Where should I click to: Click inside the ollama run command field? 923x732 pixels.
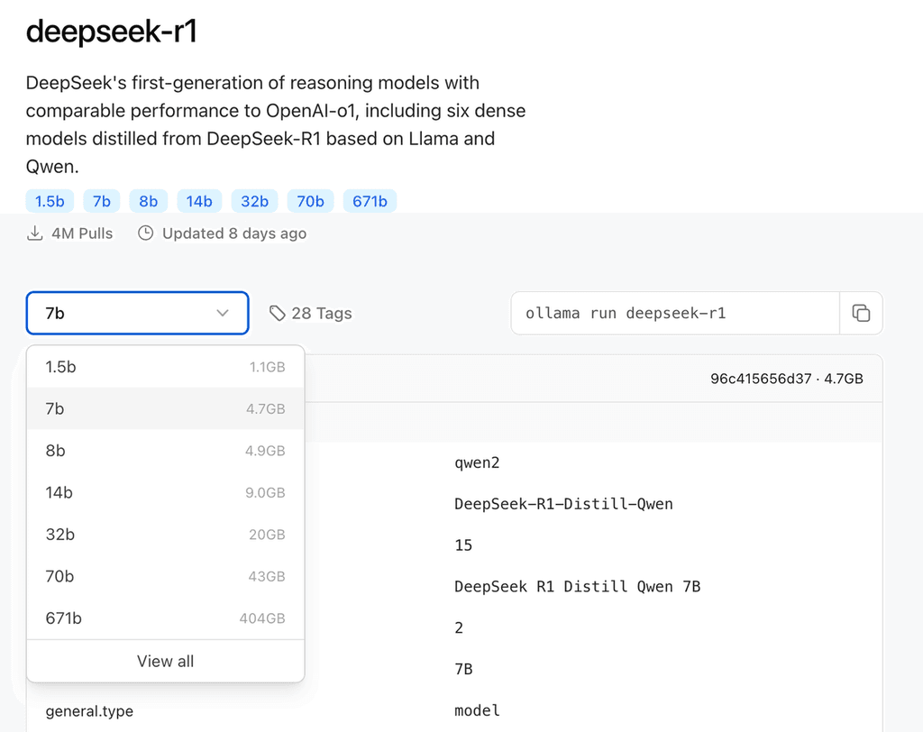click(667, 313)
